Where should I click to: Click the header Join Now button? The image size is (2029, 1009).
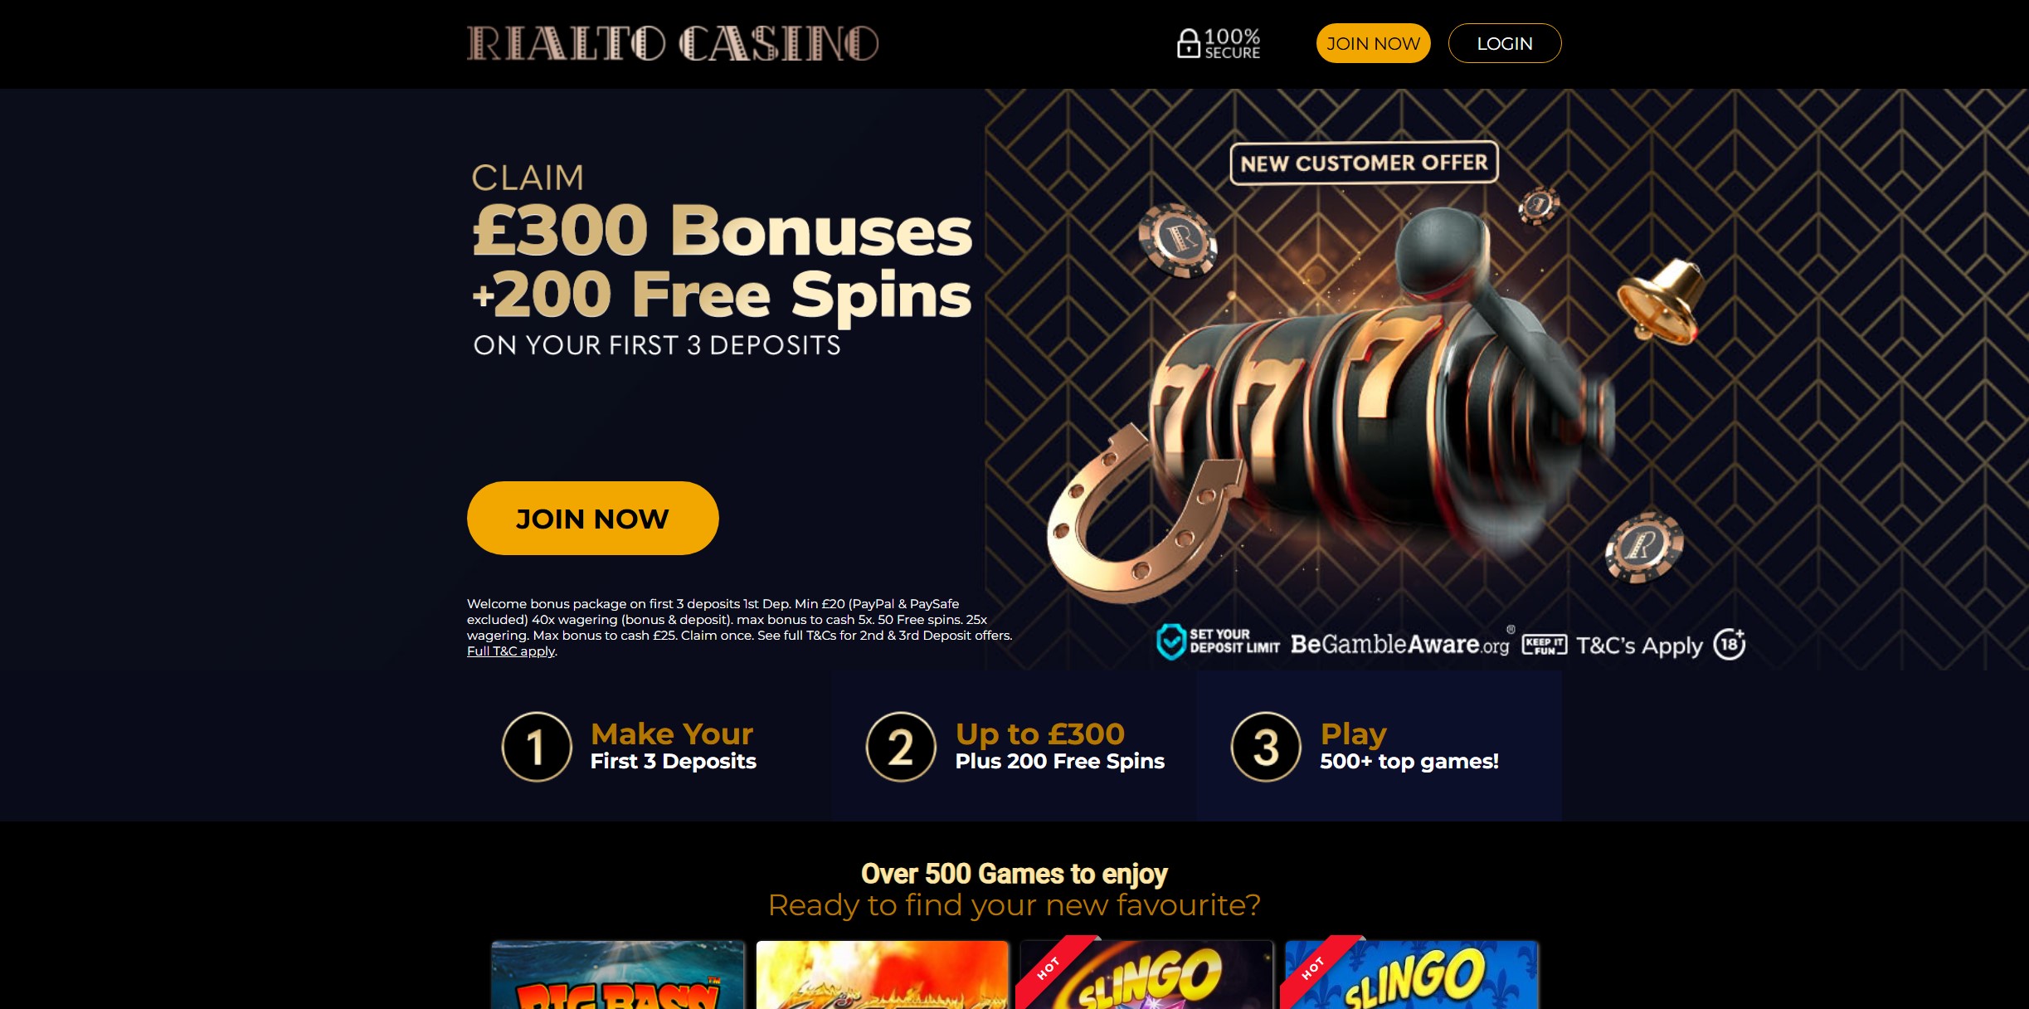coord(1373,43)
